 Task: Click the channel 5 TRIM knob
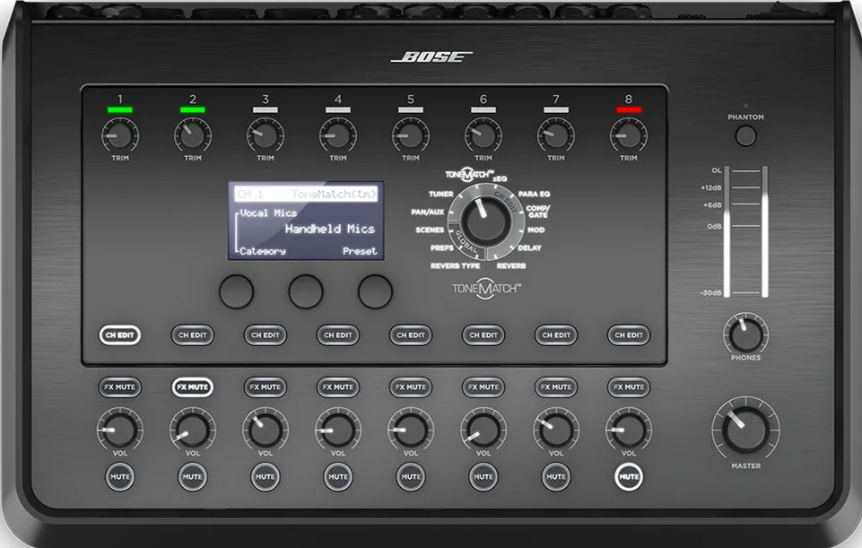(410, 135)
